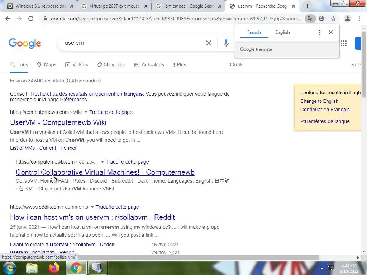Open dropdown arrow next to computernewb.com wiki URL

(x=86, y=112)
